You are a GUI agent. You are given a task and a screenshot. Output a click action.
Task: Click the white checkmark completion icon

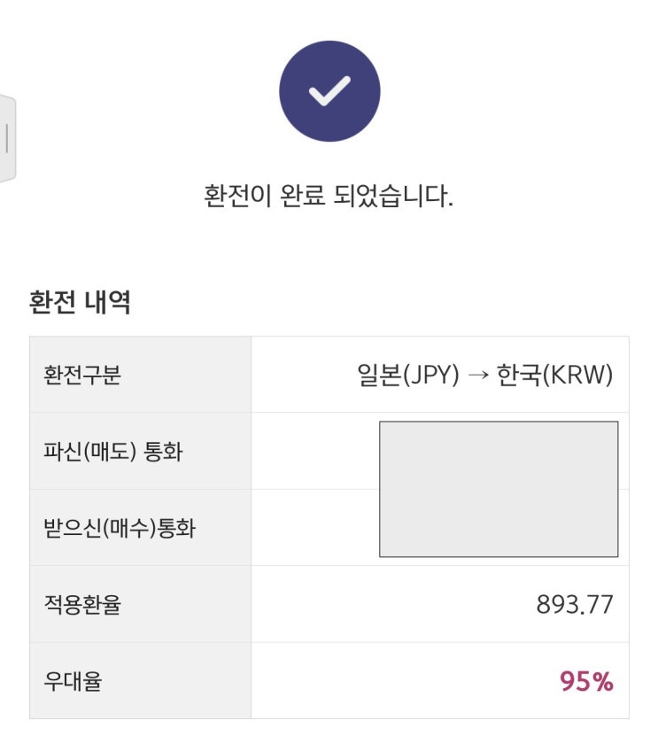(329, 91)
